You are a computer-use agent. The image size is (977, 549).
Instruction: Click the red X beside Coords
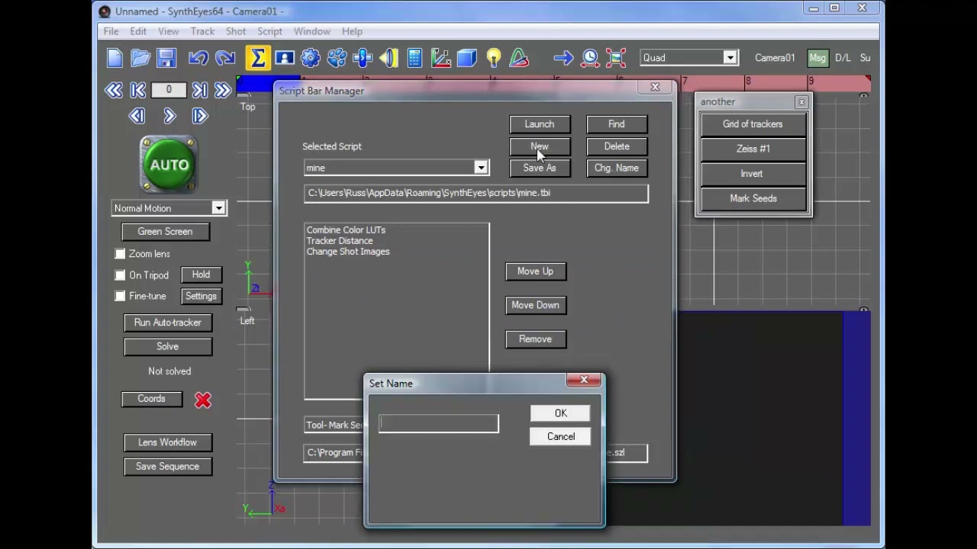coord(202,400)
